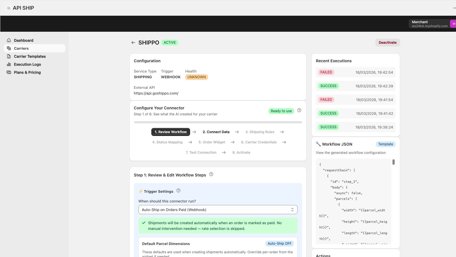Open help icon beside Step 1 heading

[x=211, y=174]
